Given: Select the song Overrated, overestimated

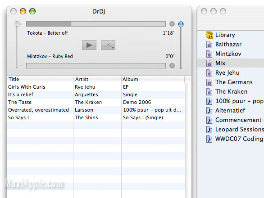Looking at the screenshot, I should (38, 110).
